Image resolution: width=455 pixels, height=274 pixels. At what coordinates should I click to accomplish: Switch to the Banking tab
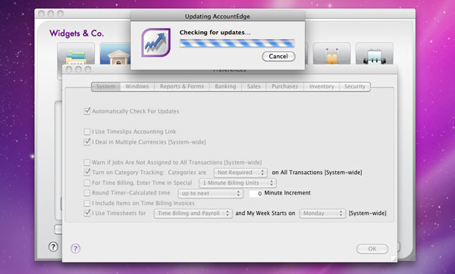(x=225, y=86)
